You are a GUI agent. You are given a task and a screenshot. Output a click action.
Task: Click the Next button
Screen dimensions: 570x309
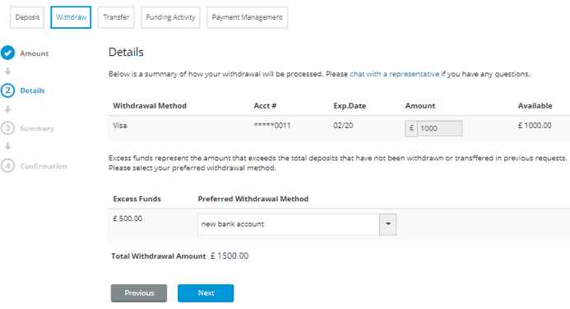click(x=206, y=293)
